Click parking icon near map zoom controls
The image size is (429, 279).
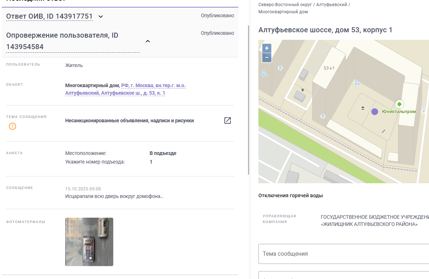click(x=280, y=68)
